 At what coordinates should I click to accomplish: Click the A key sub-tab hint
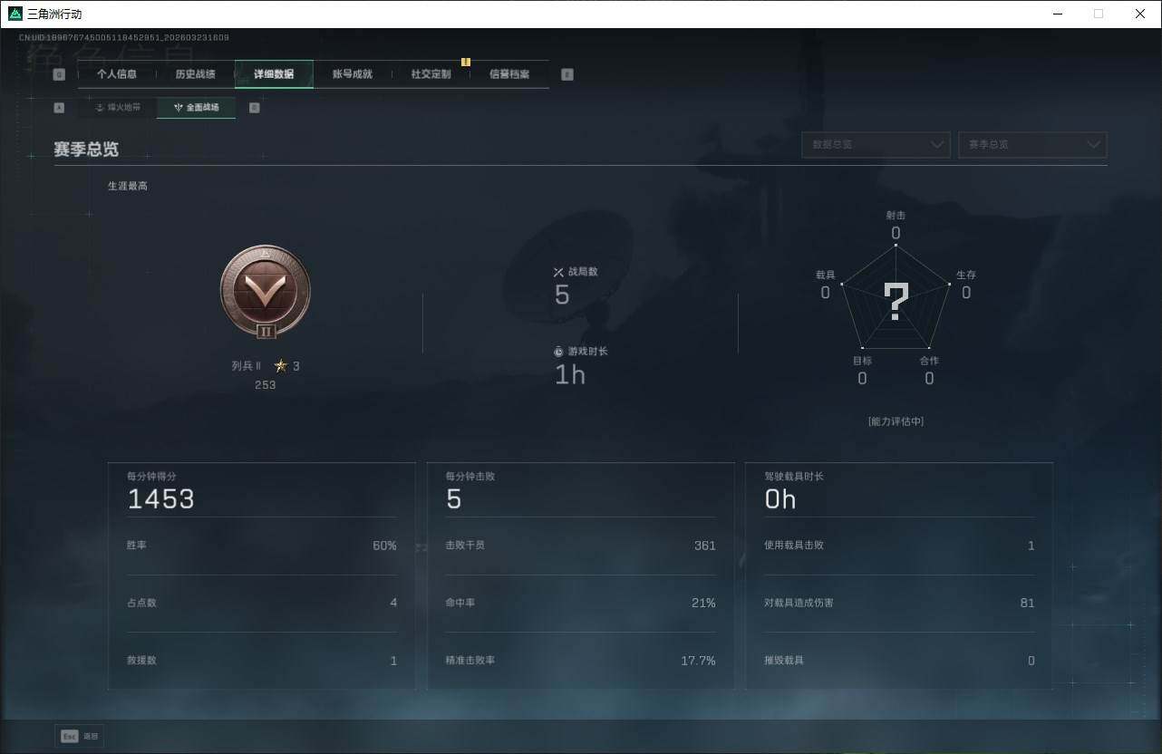[59, 108]
